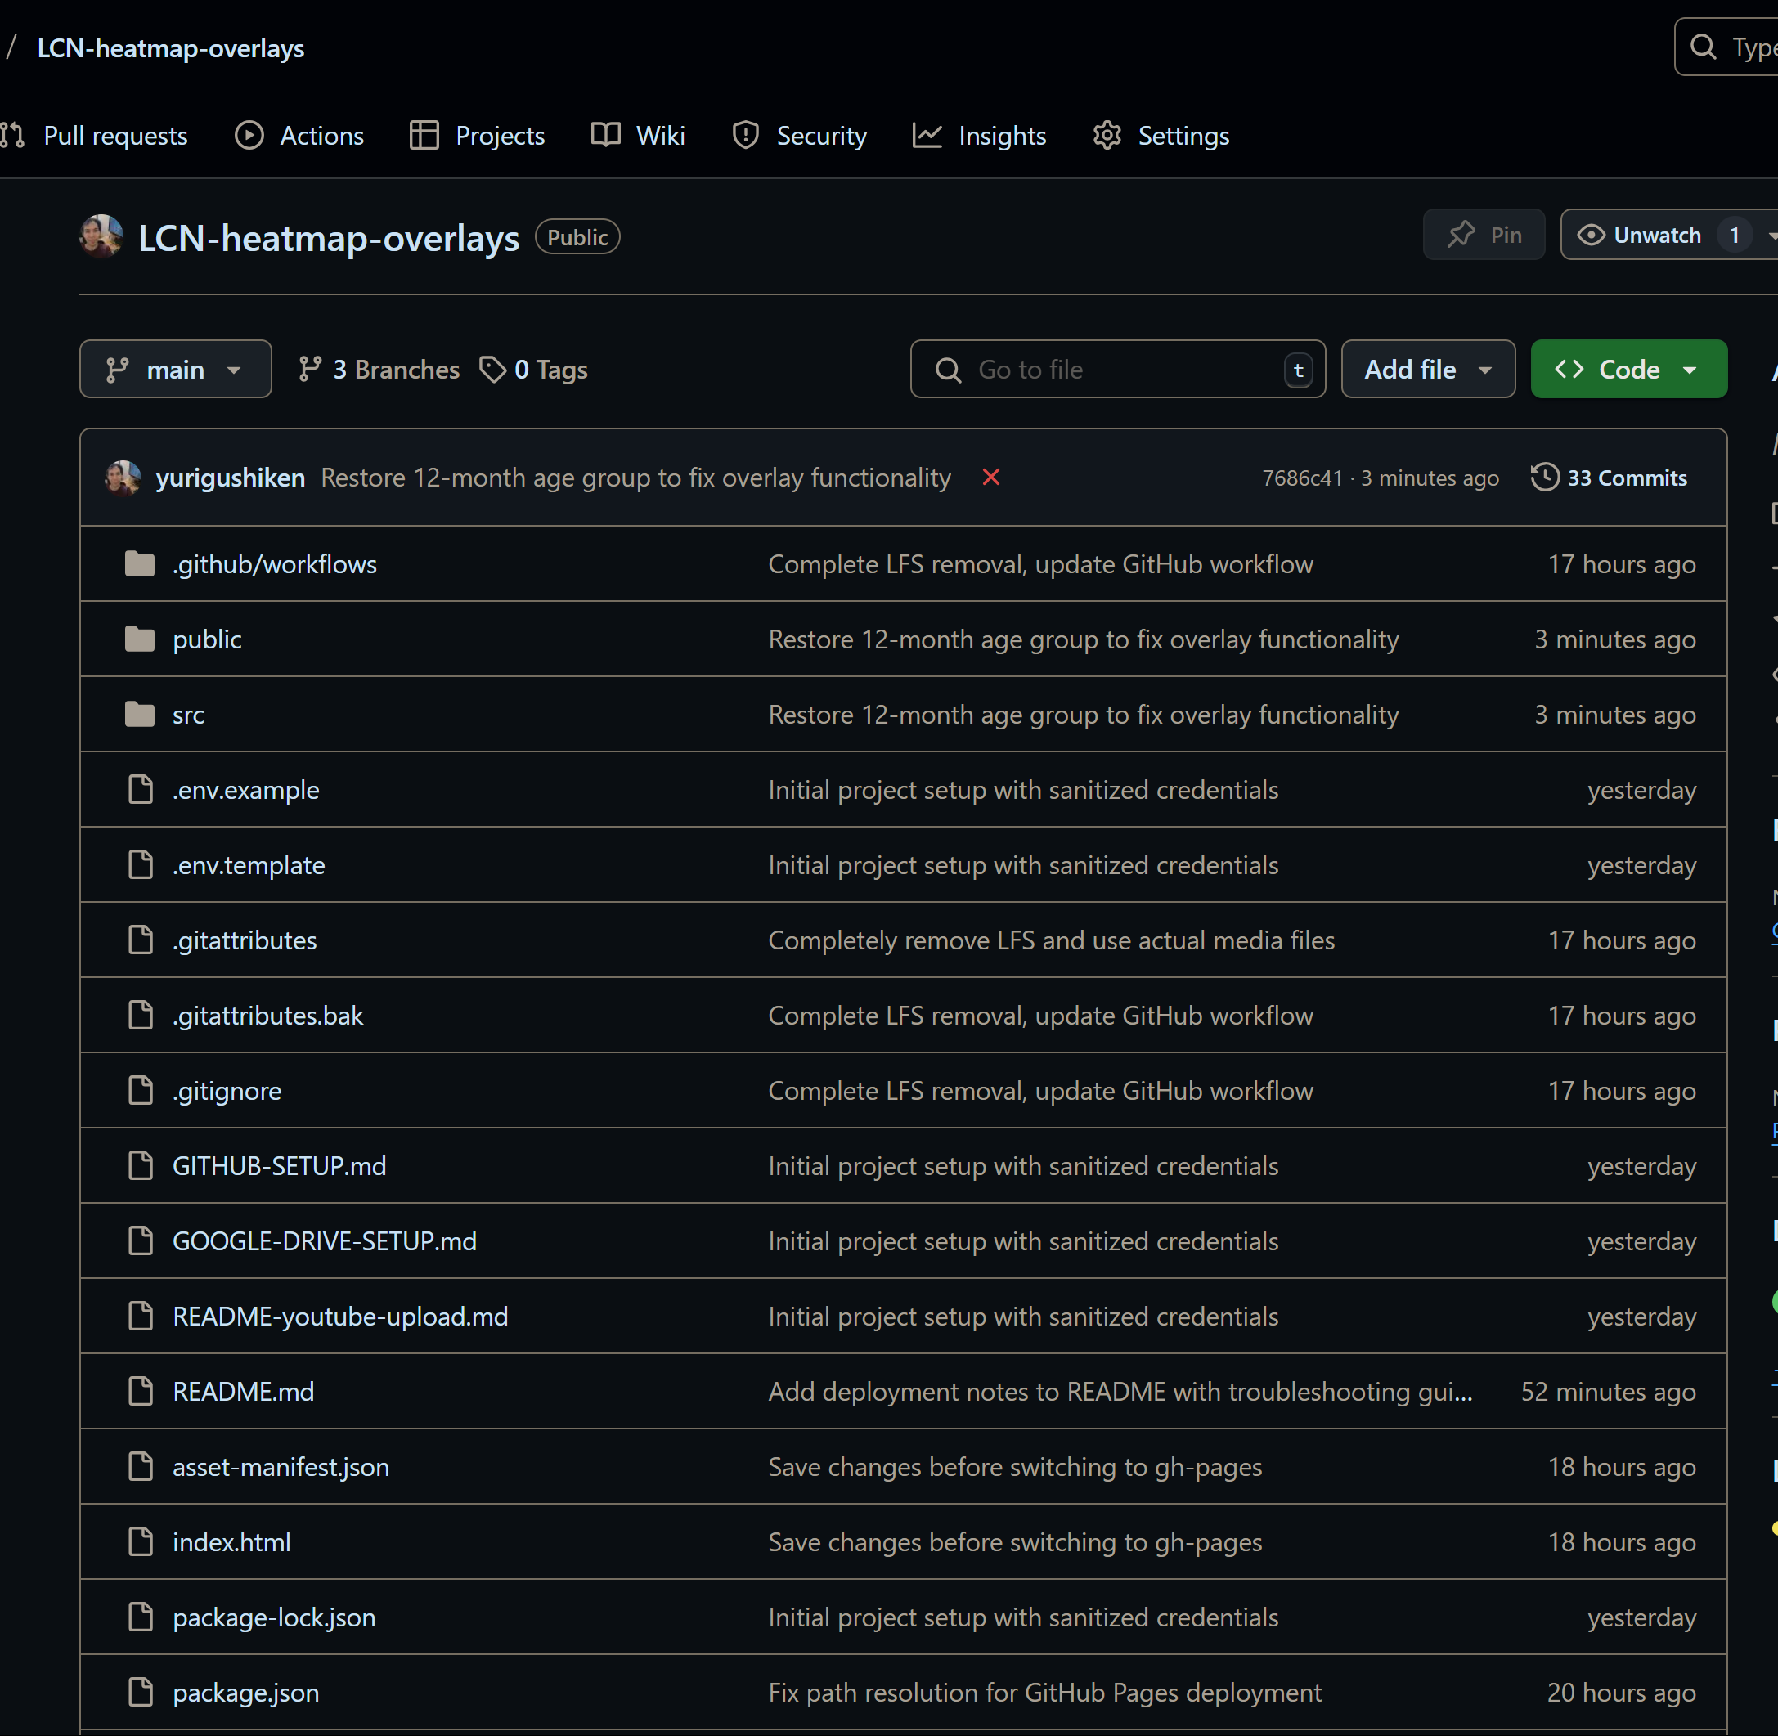Open commit message on .github/workflows row
The width and height of the screenshot is (1778, 1736).
tap(1040, 564)
